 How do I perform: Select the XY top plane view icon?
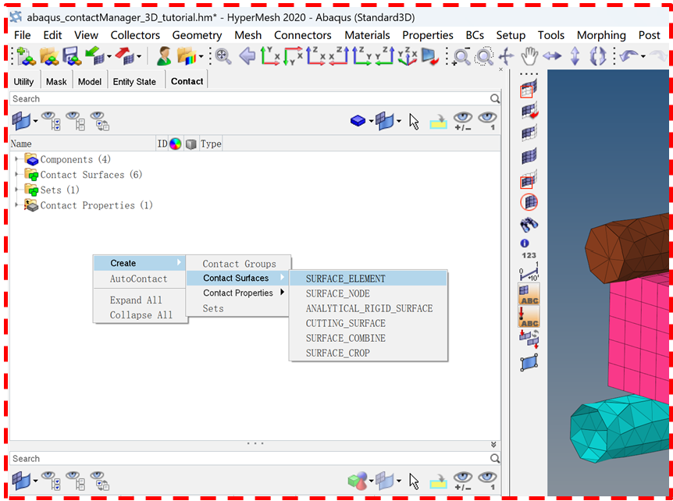point(270,56)
